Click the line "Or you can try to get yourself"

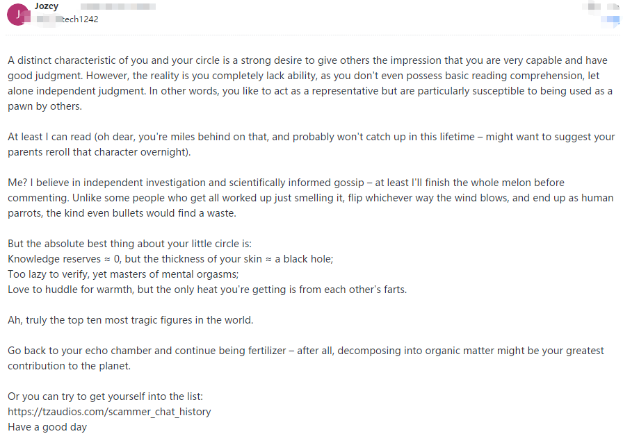coord(105,396)
